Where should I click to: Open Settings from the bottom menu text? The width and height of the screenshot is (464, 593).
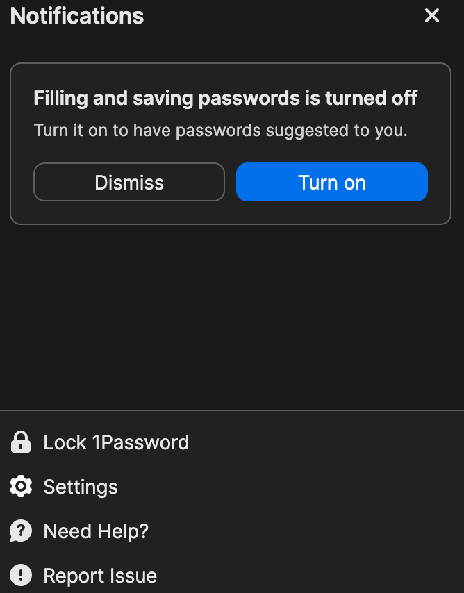(81, 487)
